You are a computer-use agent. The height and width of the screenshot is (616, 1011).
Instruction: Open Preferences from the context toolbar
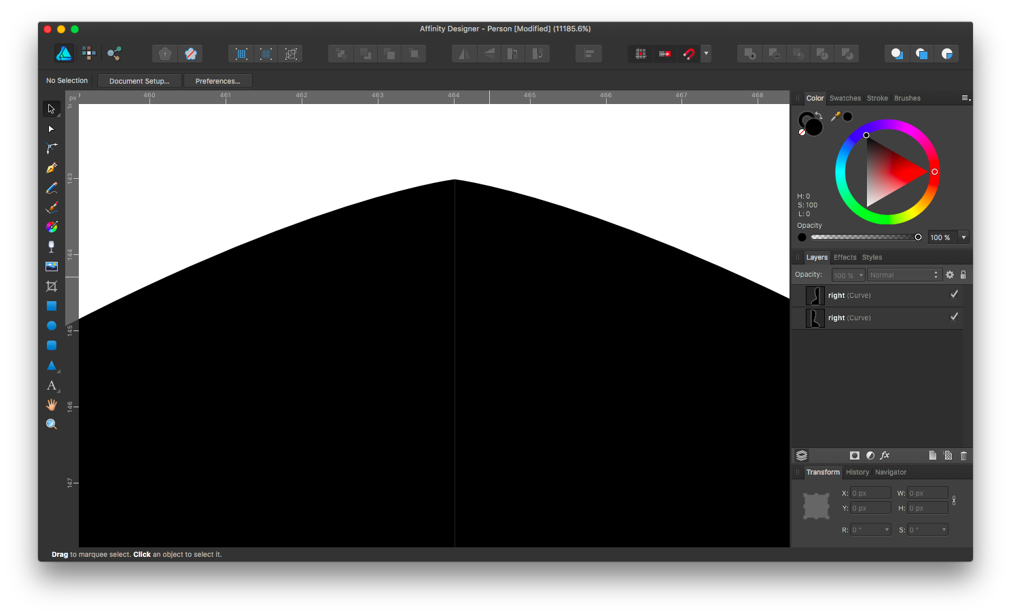[217, 81]
